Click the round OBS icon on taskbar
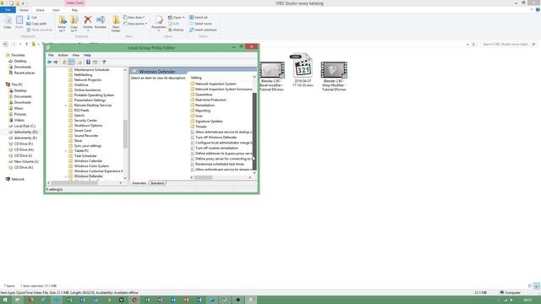Viewport: 541px width, 304px height. [x=238, y=300]
